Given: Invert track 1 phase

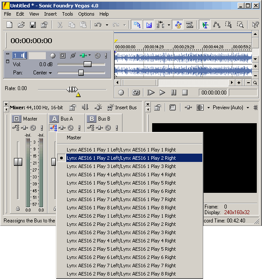Looking at the screenshot, I should (73, 56).
